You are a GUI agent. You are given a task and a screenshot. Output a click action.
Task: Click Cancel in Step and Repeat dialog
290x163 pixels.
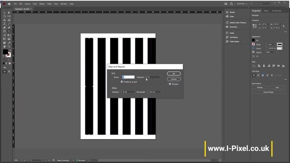click(174, 79)
